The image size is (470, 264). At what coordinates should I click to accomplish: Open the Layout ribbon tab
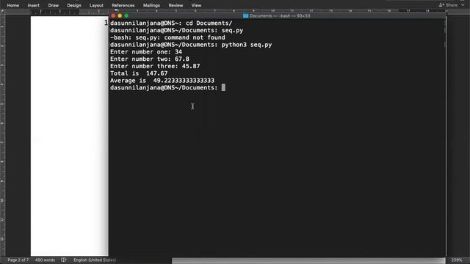[x=96, y=5]
